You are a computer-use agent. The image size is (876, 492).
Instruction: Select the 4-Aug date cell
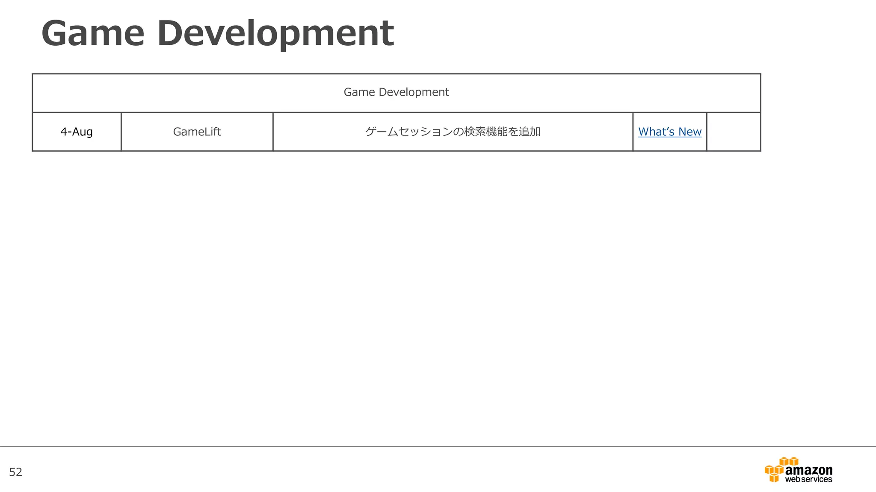(77, 132)
